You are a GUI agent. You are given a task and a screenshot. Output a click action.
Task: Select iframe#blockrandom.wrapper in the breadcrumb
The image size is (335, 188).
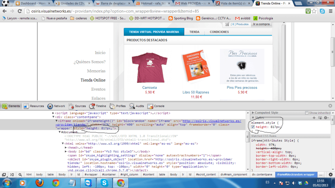point(296,175)
